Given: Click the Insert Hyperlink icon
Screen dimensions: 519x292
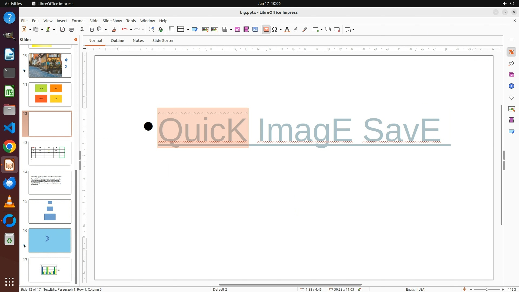Looking at the screenshot, I should coord(296,29).
